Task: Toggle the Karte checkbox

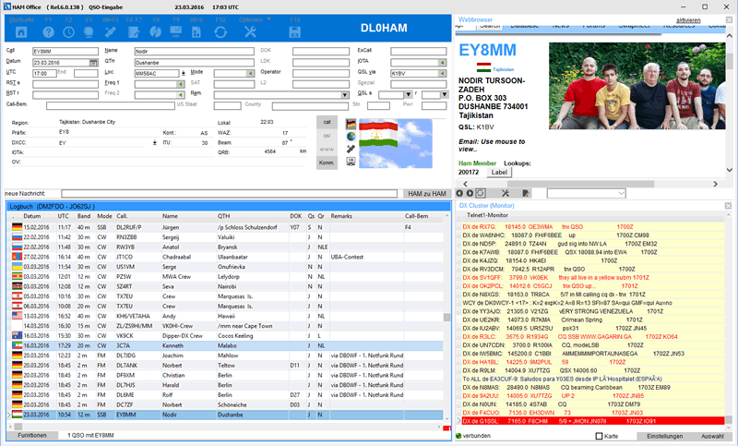Action: (x=600, y=435)
